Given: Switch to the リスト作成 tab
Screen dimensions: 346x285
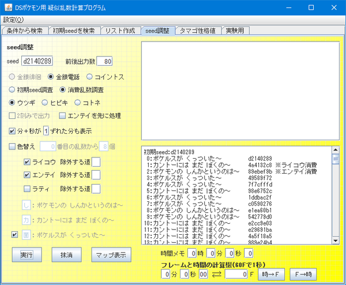Looking at the screenshot, I should 121,31.
